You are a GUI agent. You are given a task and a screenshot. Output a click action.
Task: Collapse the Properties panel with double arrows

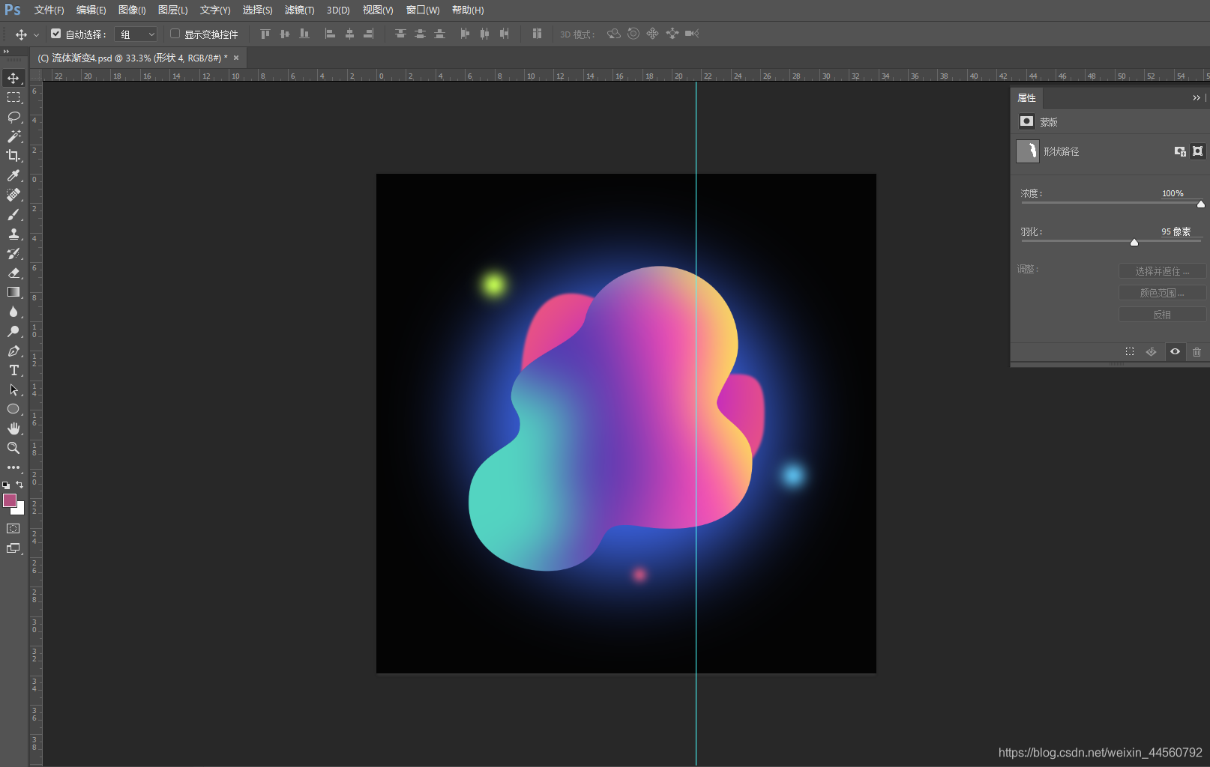(x=1197, y=98)
